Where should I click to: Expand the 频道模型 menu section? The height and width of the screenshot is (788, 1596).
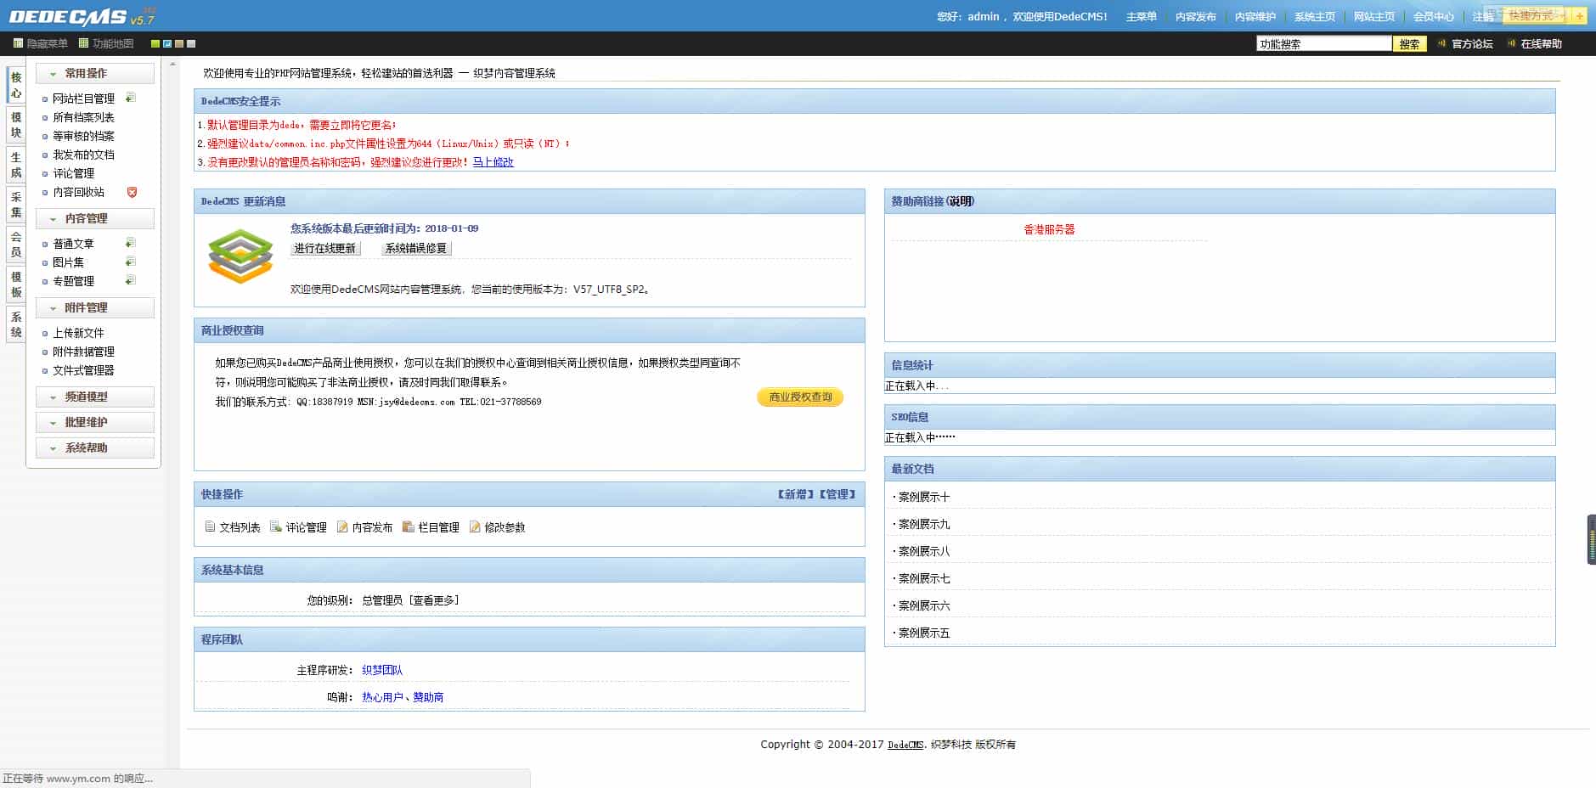(95, 397)
